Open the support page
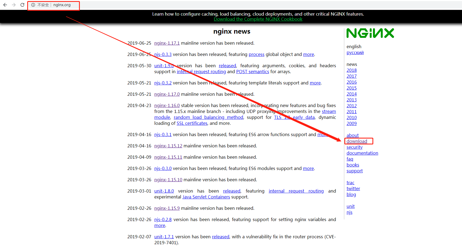462x252 pixels. [x=354, y=171]
